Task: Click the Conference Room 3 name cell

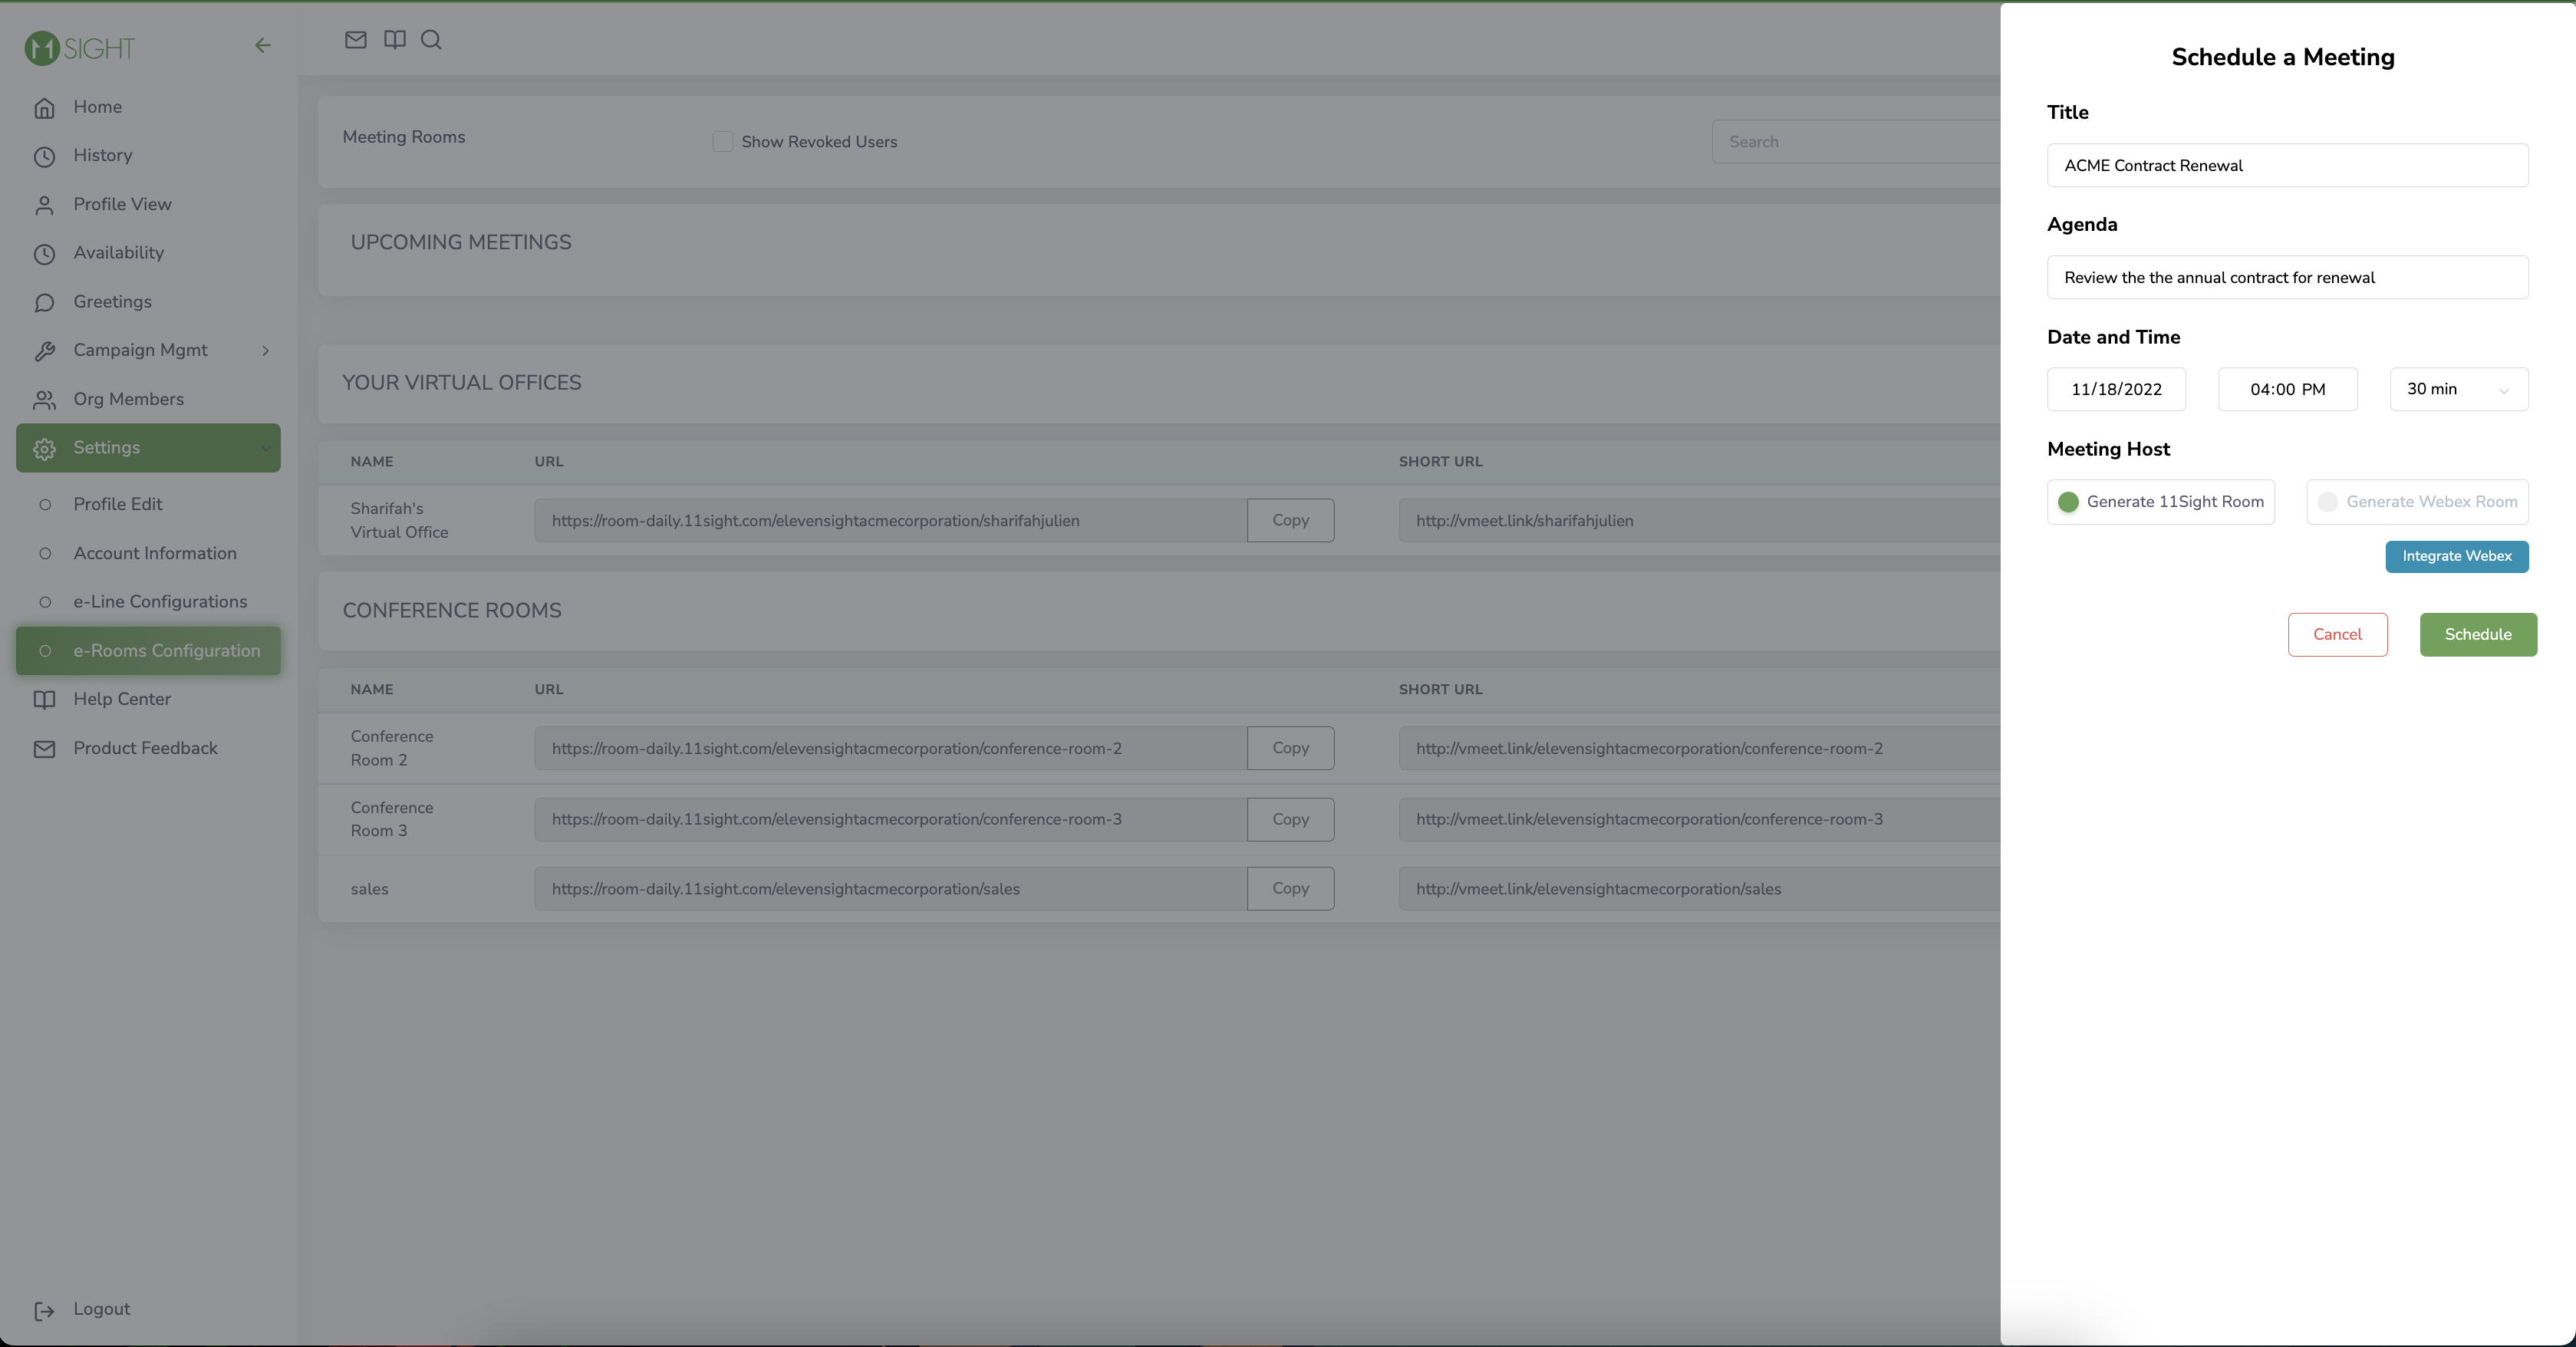Action: pos(392,819)
